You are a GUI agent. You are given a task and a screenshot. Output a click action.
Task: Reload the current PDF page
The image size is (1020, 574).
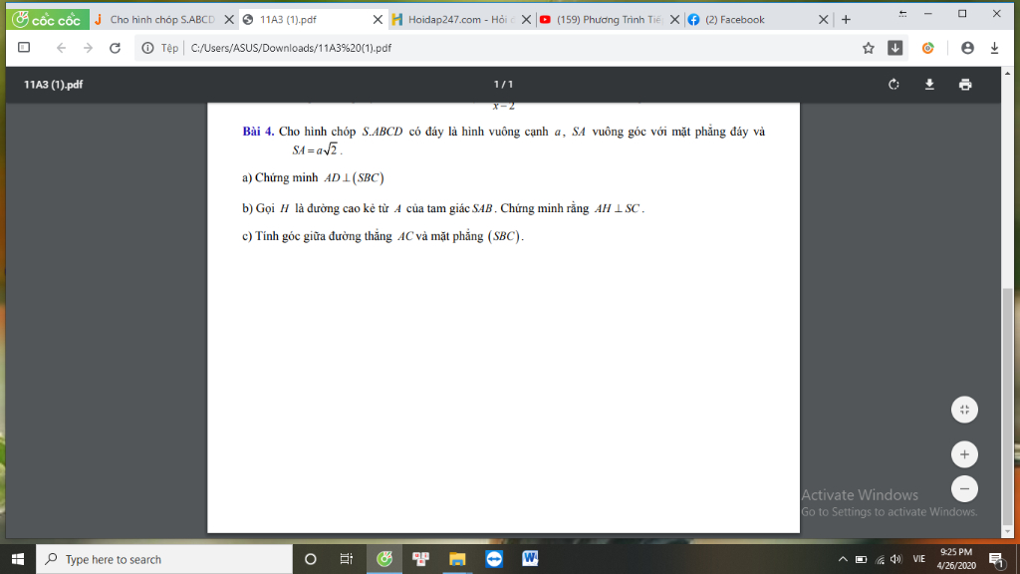(x=116, y=48)
